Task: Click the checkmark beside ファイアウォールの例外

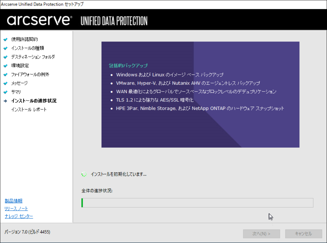Action: (6, 75)
